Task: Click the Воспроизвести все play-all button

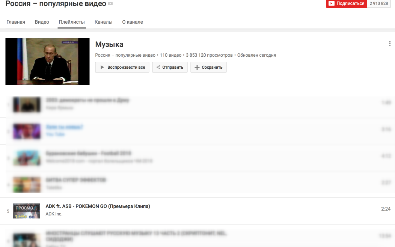Action: (122, 67)
